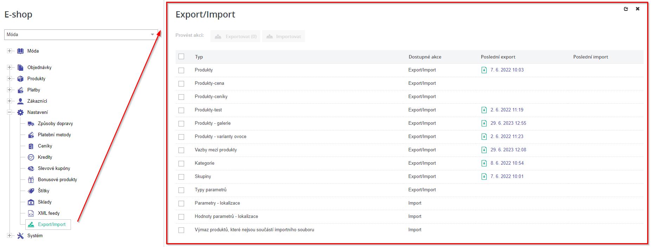Click the Štítky tag icon

click(x=31, y=191)
